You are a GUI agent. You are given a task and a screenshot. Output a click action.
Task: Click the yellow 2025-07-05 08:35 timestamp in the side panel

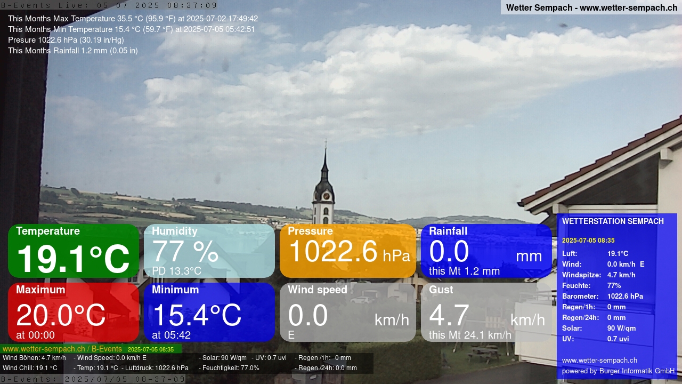pyautogui.click(x=588, y=241)
